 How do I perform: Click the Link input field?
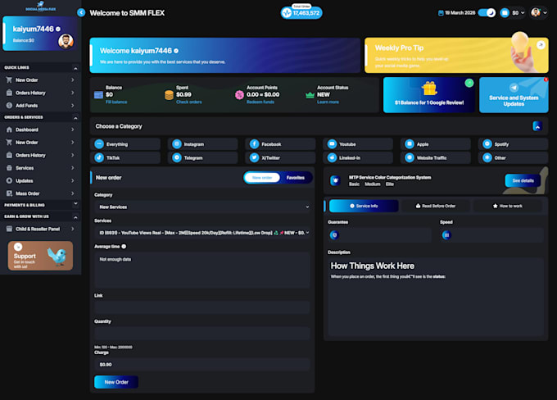(202, 307)
